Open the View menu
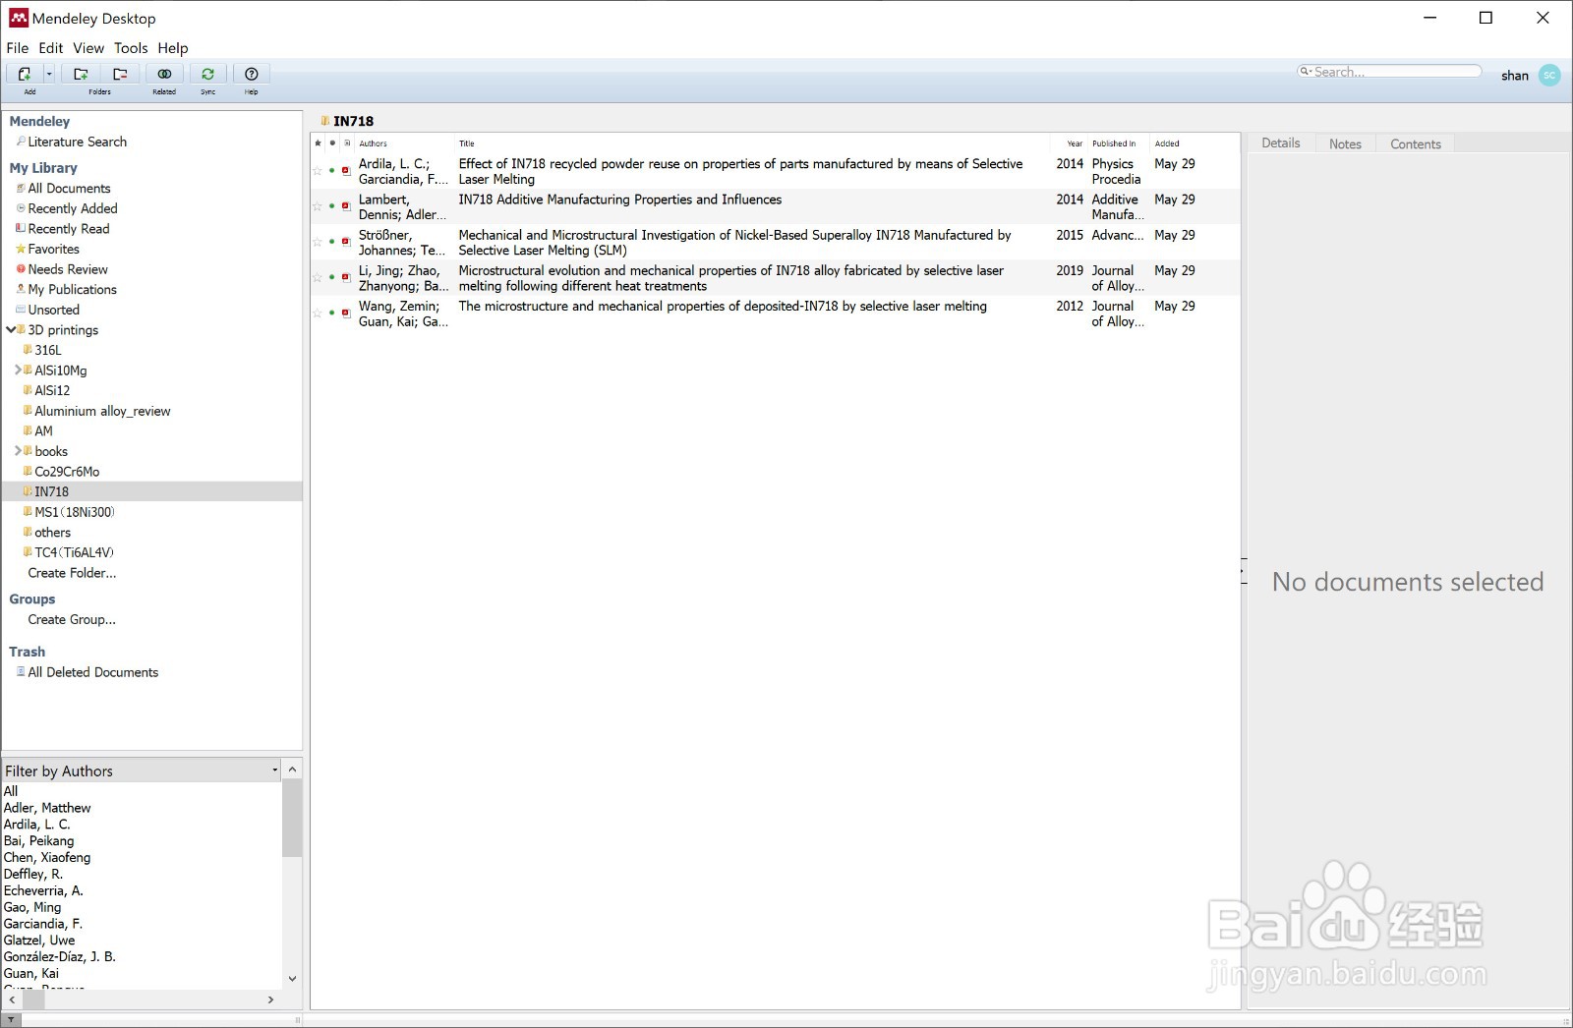The height and width of the screenshot is (1028, 1573). pos(88,48)
